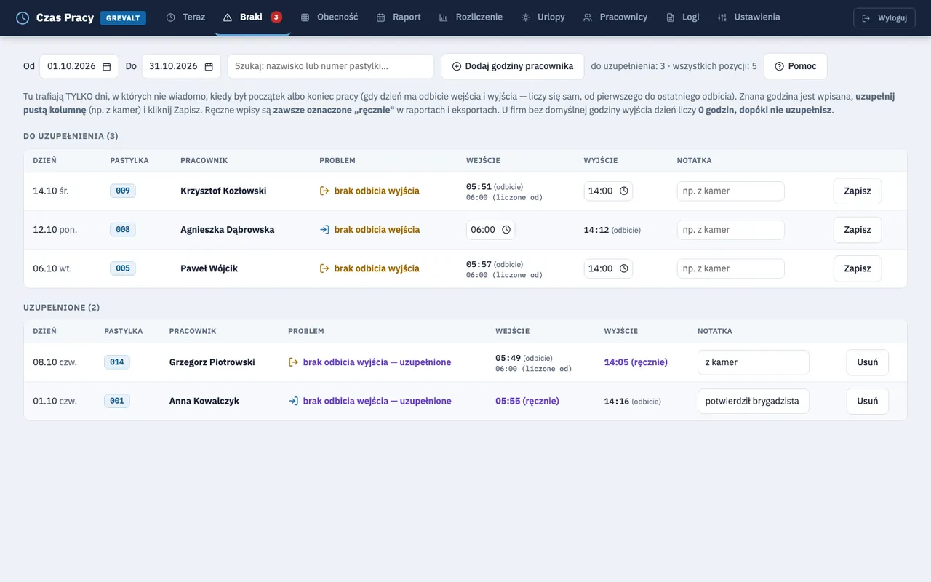Open calendar picker in the Od date field
931x582 pixels.
[x=107, y=66]
